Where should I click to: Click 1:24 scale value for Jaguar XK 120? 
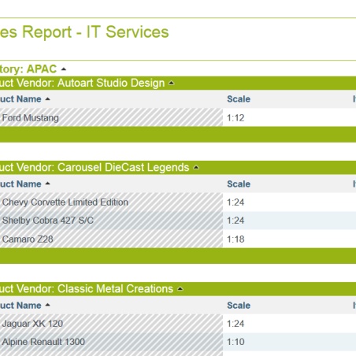[235, 324]
